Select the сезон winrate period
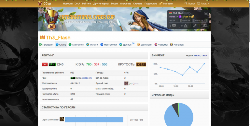The image size is (250, 126). [x=204, y=55]
